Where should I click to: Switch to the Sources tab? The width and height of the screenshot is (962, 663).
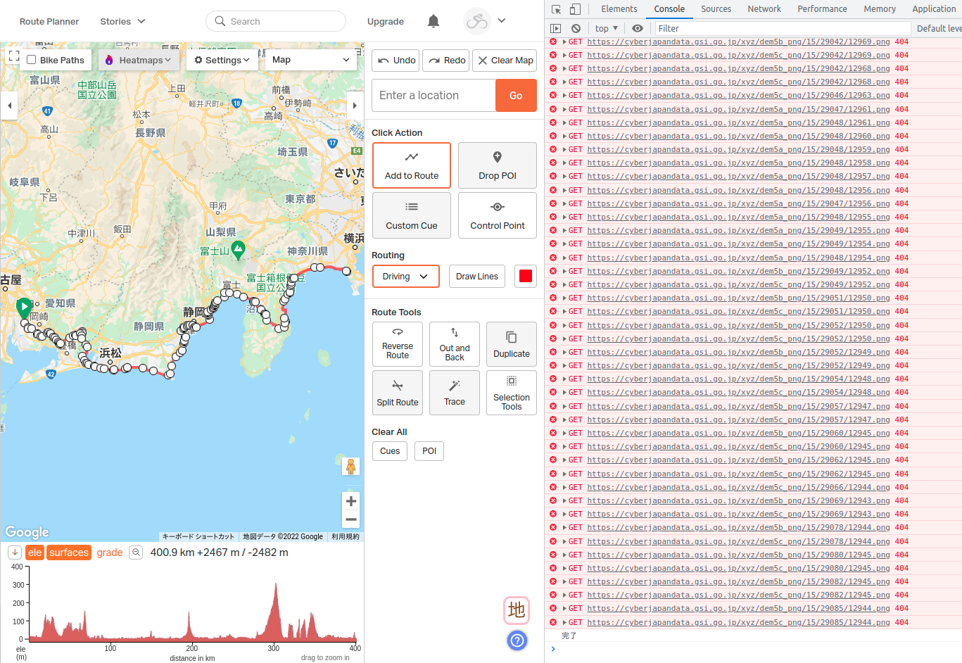click(x=716, y=9)
